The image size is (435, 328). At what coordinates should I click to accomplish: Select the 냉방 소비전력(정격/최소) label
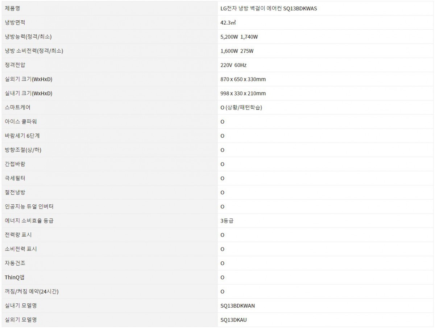[34, 51]
